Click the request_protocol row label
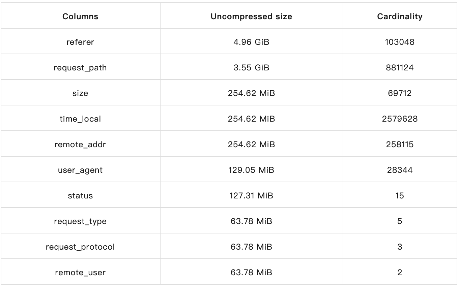Viewport: 458px width, 285px height. [80, 247]
